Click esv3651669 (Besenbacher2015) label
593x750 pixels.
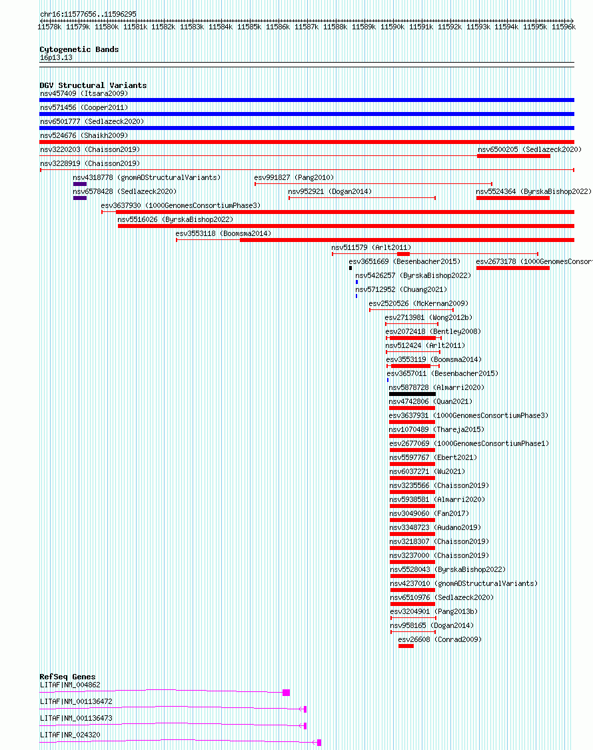coord(404,261)
